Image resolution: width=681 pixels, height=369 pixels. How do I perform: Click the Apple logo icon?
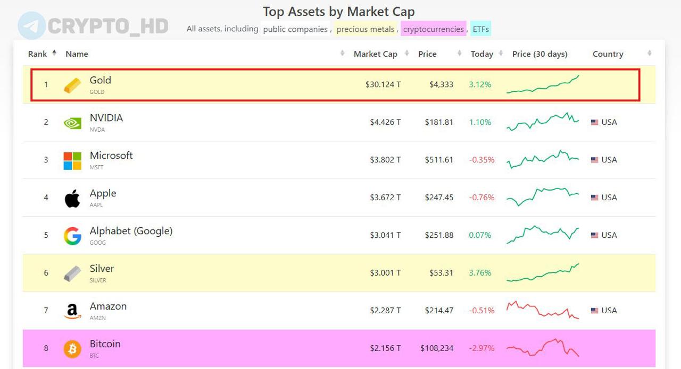click(x=72, y=198)
